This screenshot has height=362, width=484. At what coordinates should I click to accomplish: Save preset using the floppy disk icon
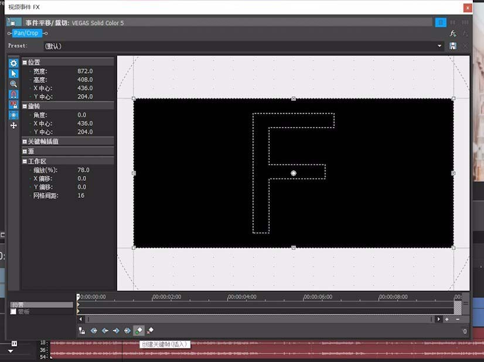[x=453, y=46]
